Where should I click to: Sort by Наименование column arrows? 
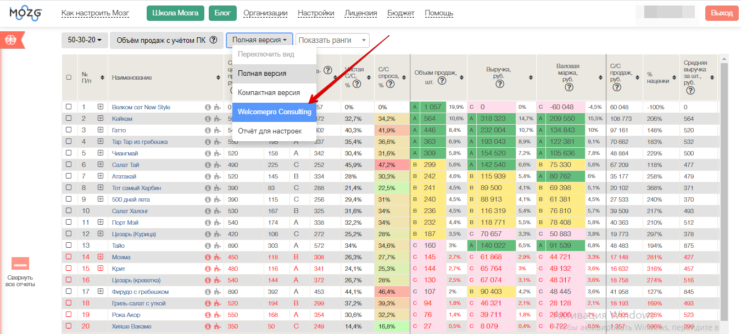[218, 77]
